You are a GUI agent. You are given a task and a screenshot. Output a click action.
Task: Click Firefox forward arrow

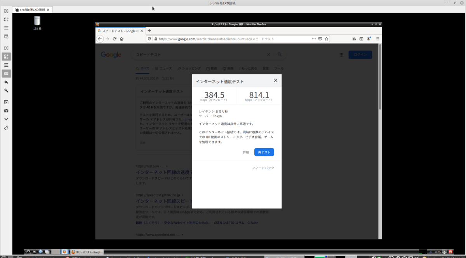108,39
